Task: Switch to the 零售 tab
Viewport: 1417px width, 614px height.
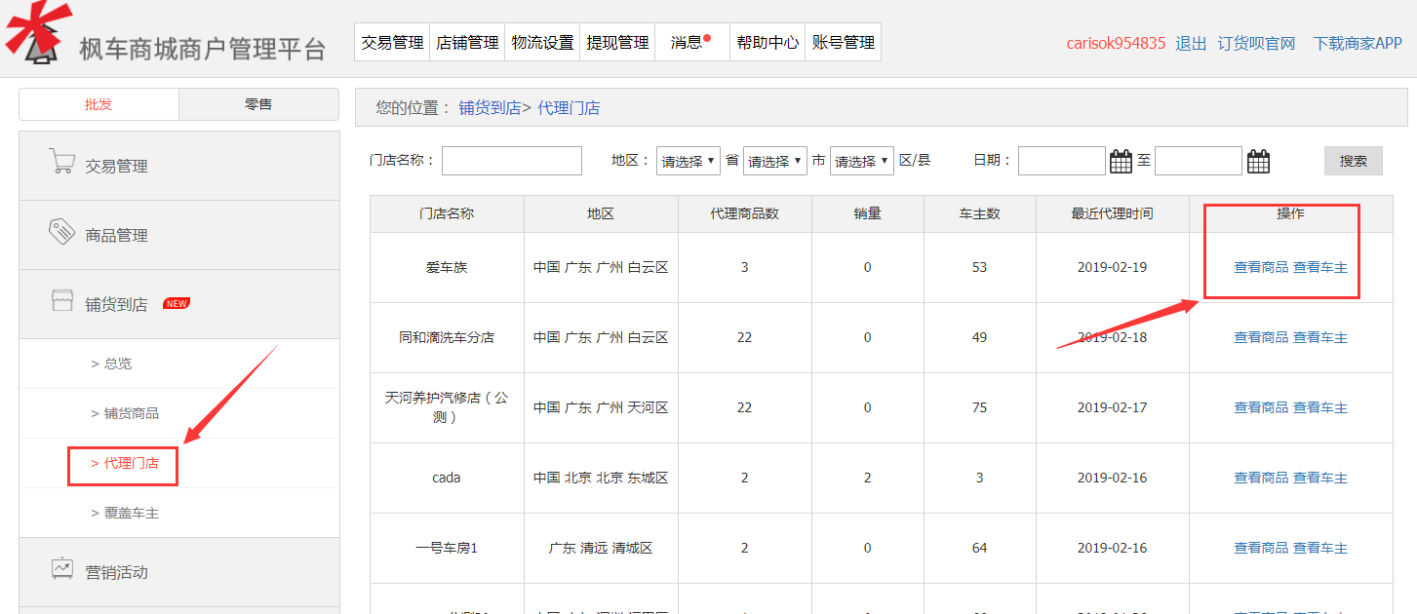Action: [257, 103]
